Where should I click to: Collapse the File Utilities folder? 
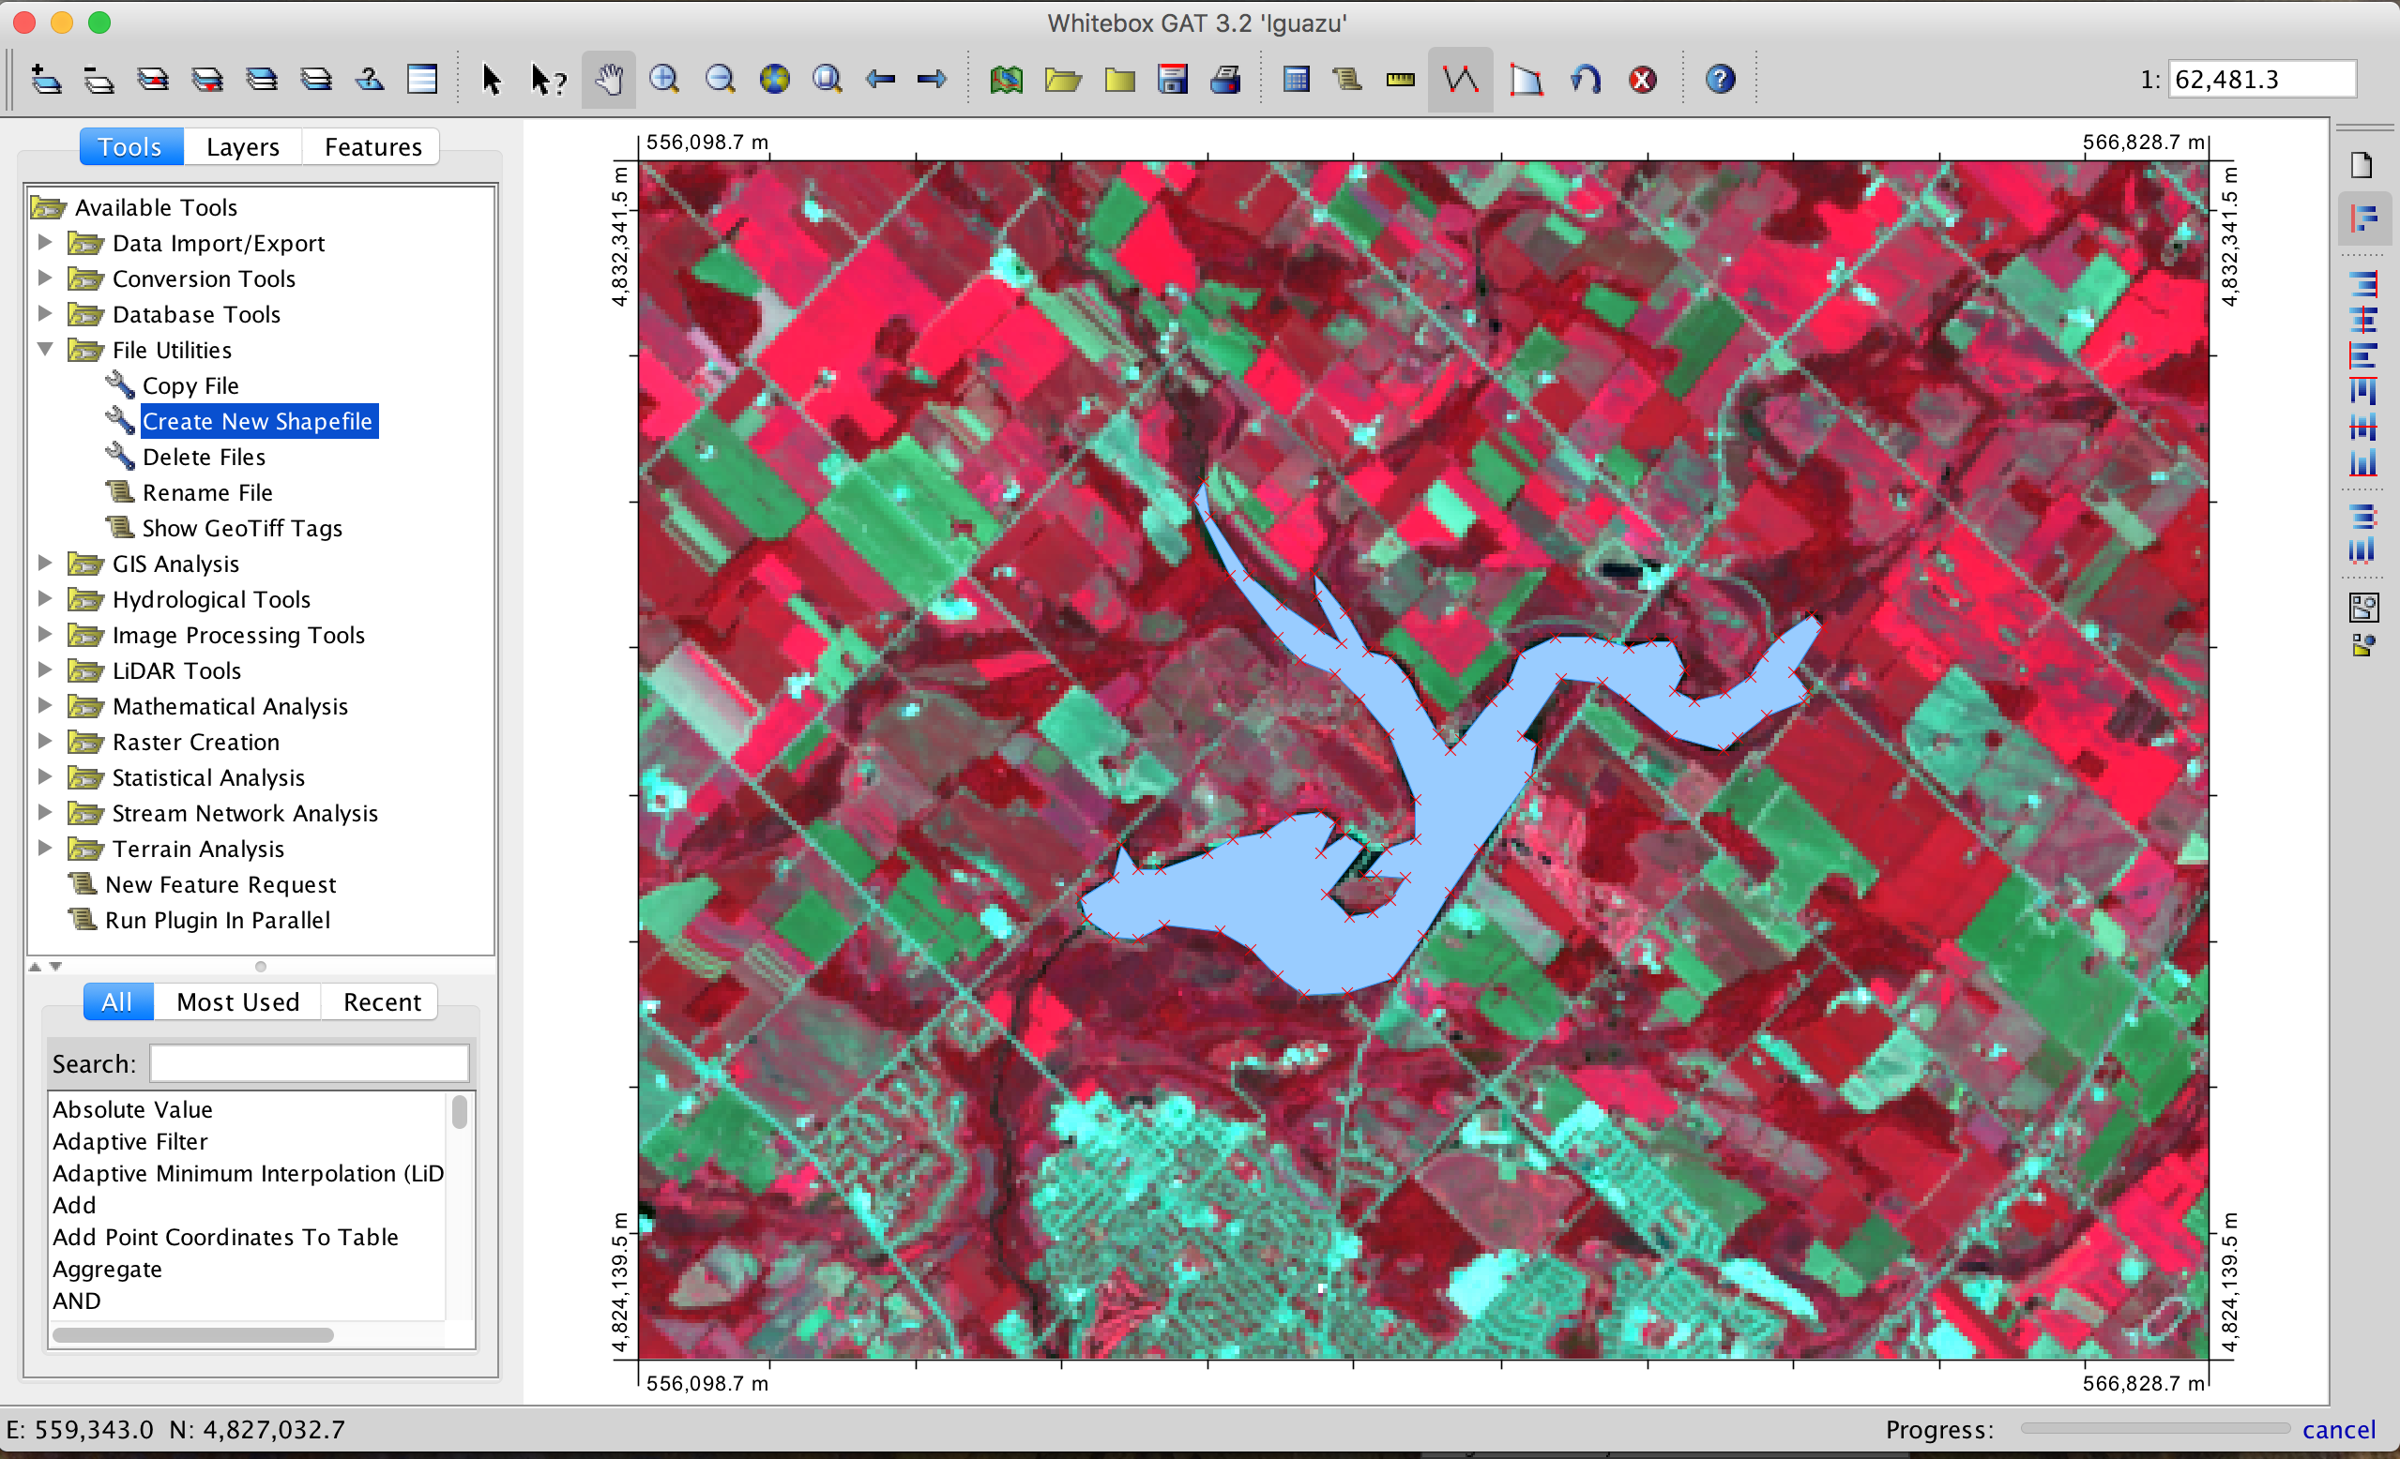(x=45, y=350)
